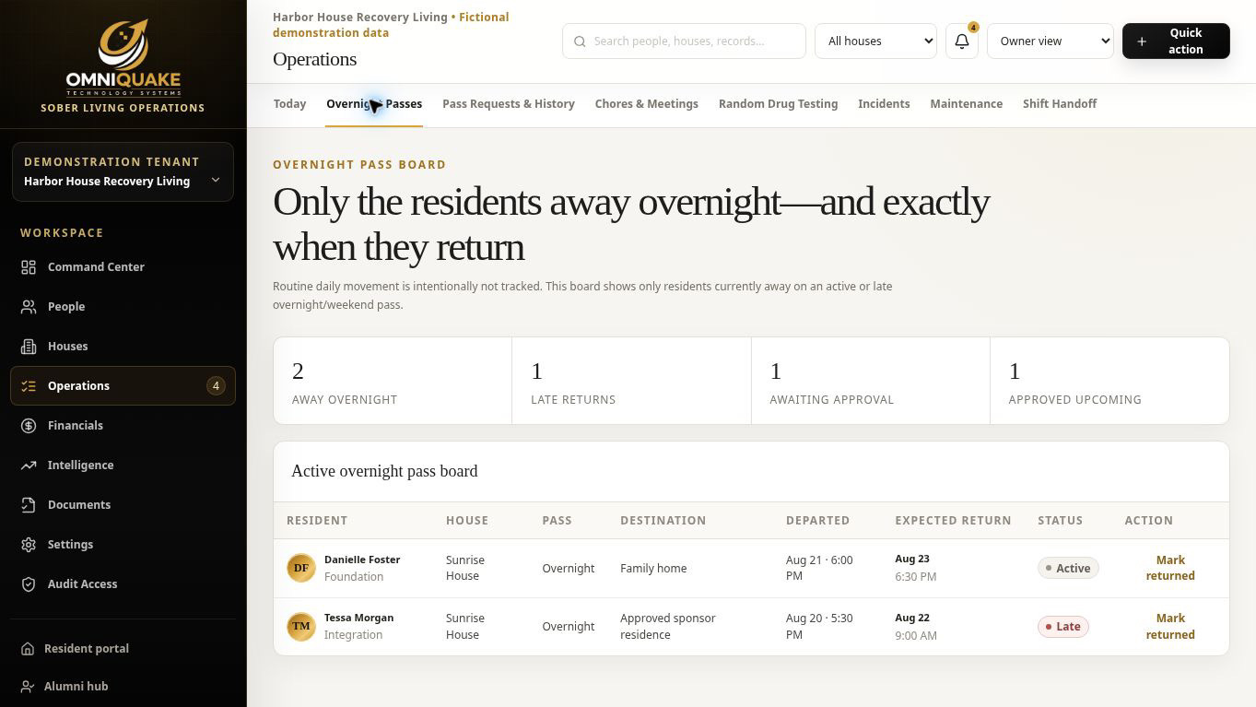Click Tessa Morgan's TM avatar
Image resolution: width=1256 pixels, height=707 pixels.
tap(301, 627)
